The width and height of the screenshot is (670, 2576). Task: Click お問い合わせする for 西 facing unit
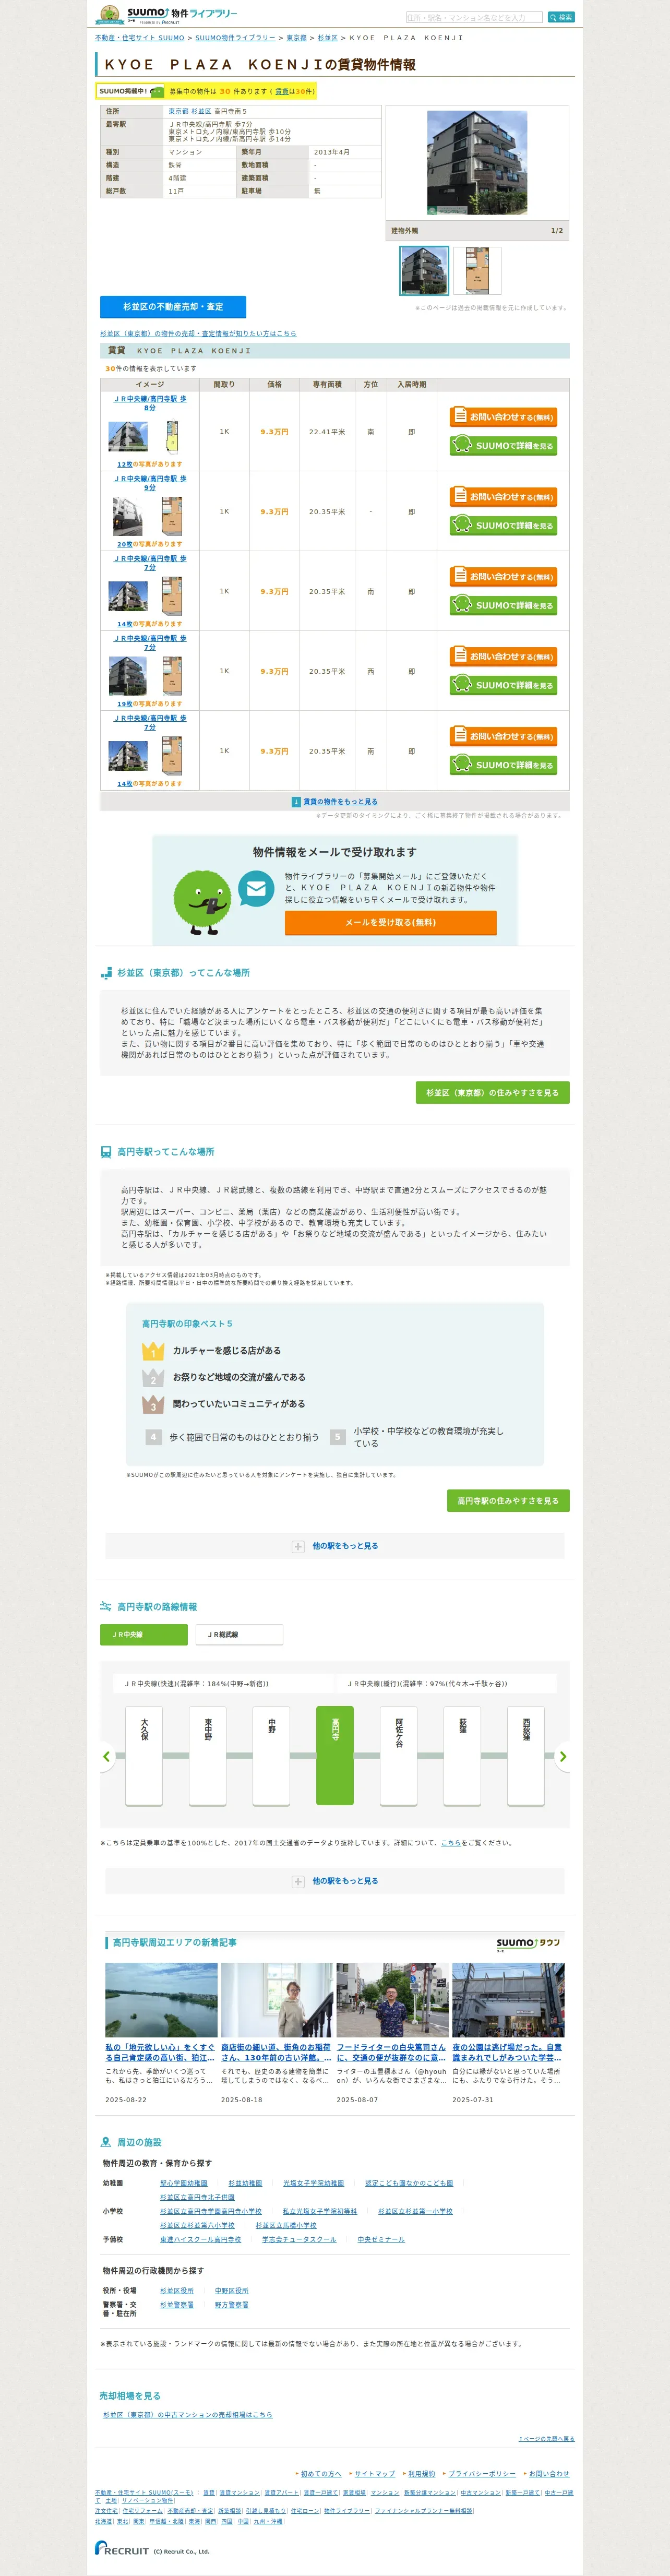tap(503, 657)
